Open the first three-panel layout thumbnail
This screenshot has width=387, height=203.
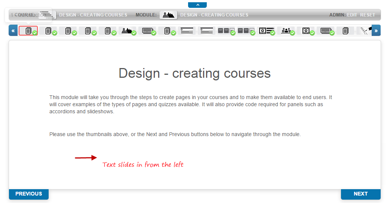[226, 31]
